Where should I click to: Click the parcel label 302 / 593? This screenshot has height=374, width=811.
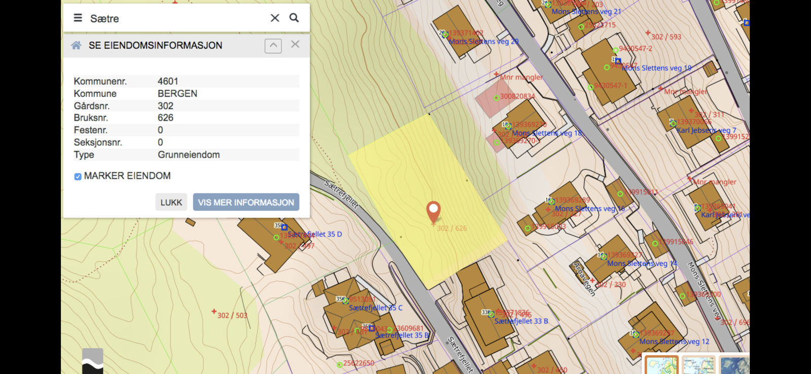666,36
